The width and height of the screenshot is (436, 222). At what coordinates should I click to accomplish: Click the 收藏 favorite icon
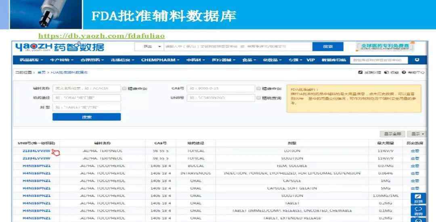386,72
